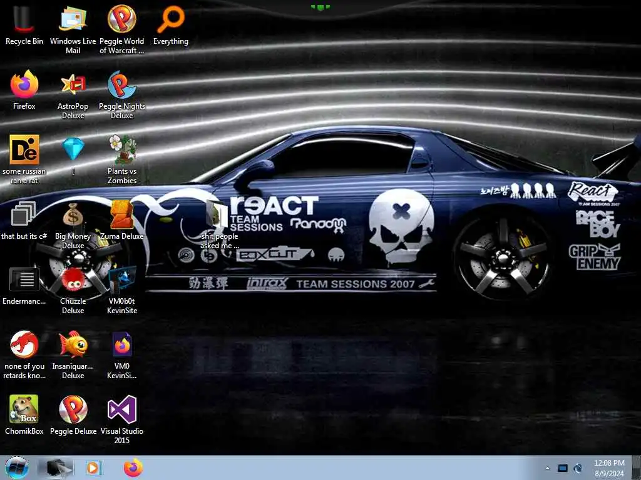
Task: Select the 'that but its c#' icon
Action: point(24,221)
